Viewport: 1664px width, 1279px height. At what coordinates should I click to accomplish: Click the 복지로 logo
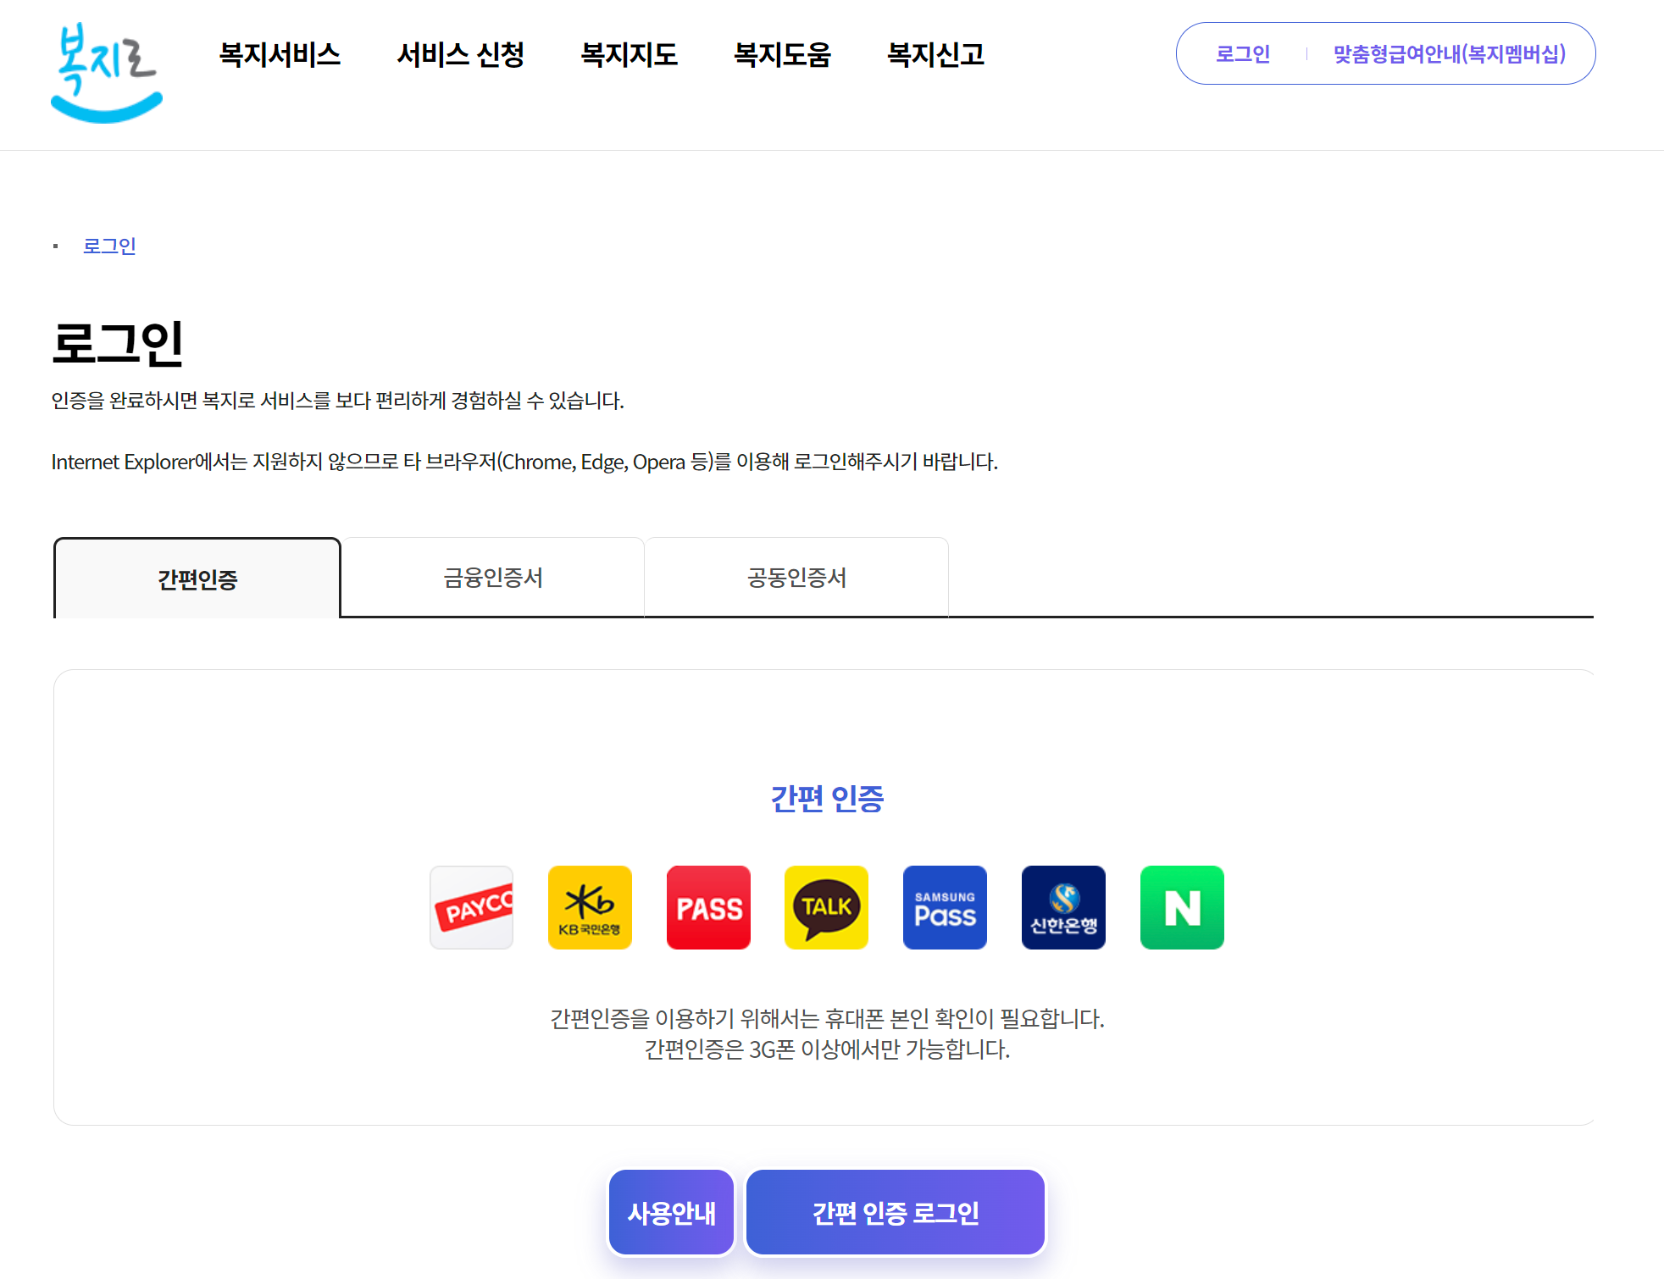pyautogui.click(x=106, y=73)
